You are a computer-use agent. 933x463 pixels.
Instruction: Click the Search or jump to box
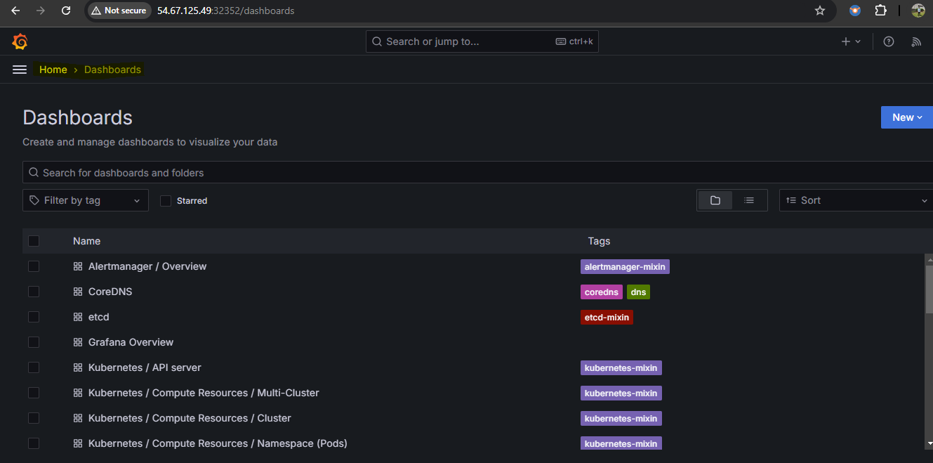(x=482, y=41)
